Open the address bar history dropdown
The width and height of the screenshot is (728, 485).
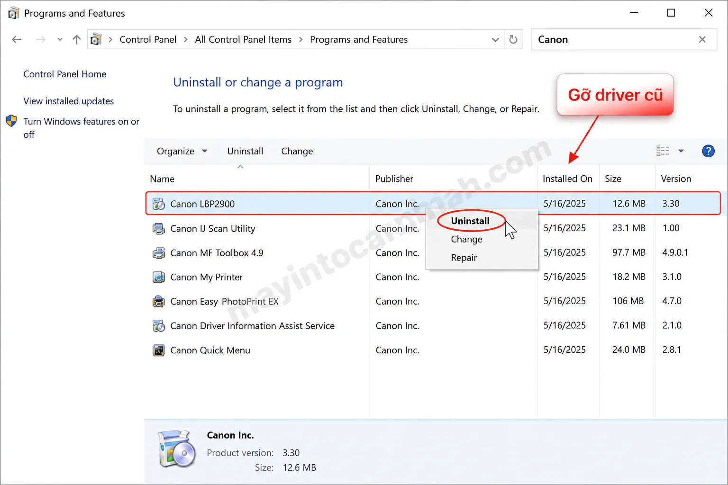495,39
